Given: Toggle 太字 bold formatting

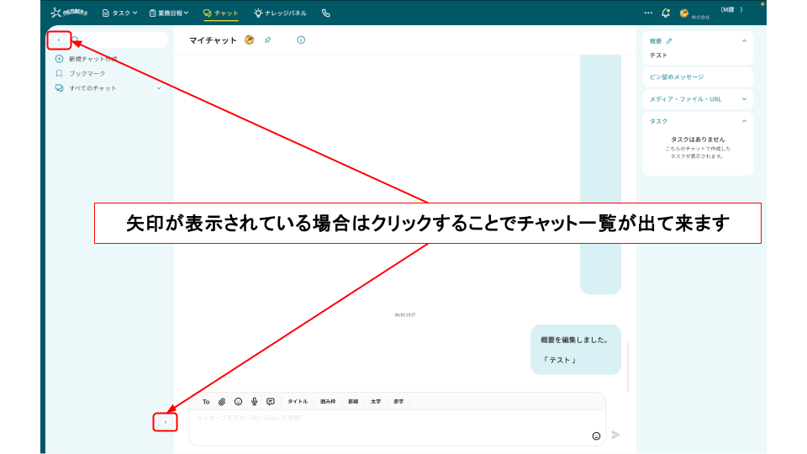Looking at the screenshot, I should click(376, 402).
